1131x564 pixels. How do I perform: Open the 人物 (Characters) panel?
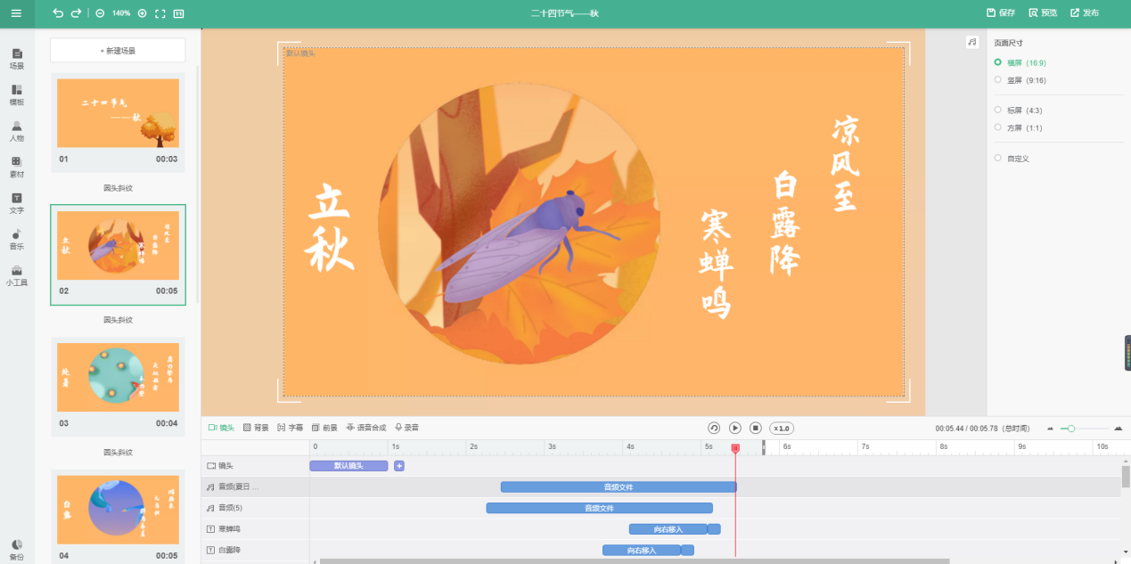[16, 132]
